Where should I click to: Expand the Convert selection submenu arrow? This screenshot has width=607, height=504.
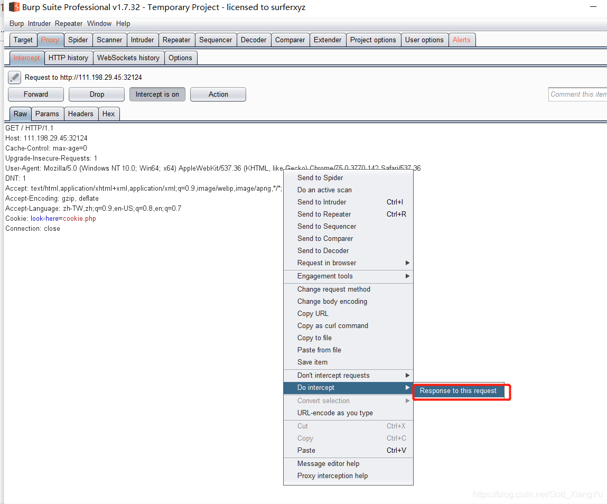pyautogui.click(x=407, y=400)
